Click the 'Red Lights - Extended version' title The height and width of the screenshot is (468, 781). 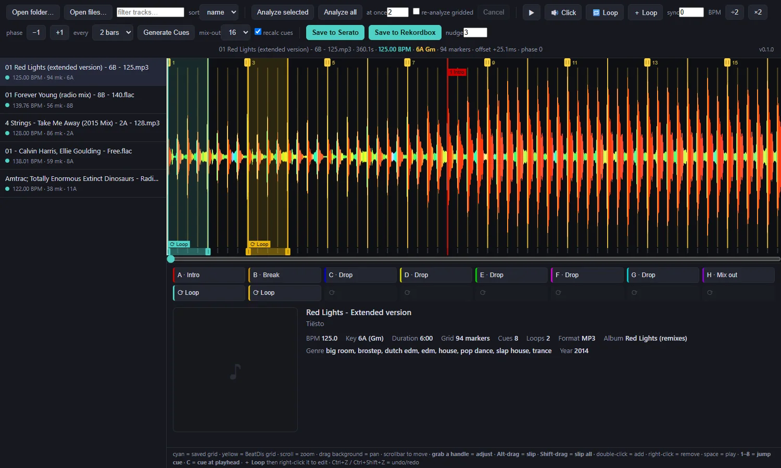pos(359,313)
